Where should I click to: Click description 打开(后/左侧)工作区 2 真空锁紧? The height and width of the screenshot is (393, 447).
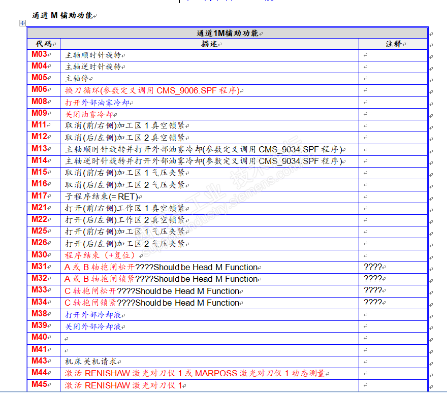tap(125, 220)
